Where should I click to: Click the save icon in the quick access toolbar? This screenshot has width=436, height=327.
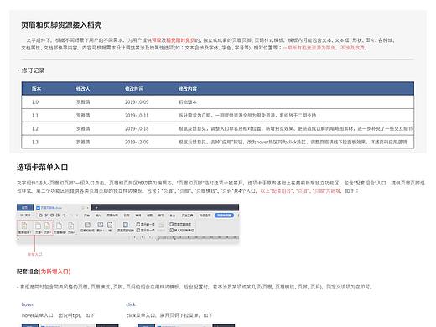(x=40, y=215)
